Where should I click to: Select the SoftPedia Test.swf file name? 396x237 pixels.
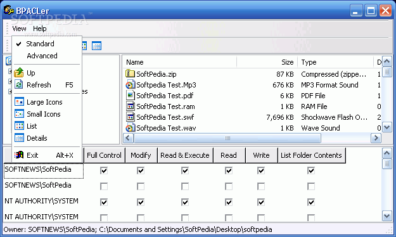tap(165, 117)
